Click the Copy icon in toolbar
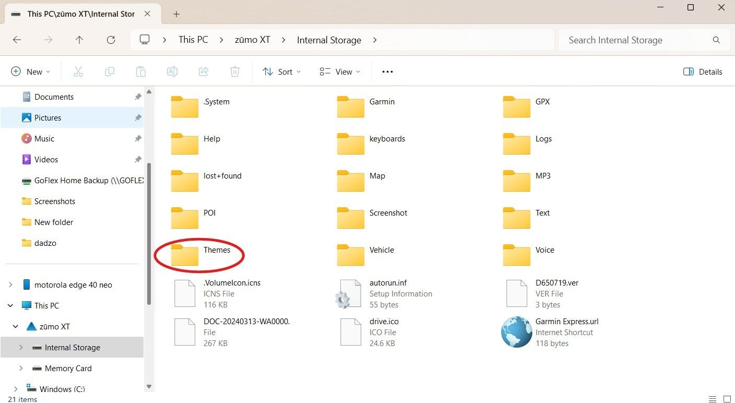The width and height of the screenshot is (735, 403). point(110,72)
